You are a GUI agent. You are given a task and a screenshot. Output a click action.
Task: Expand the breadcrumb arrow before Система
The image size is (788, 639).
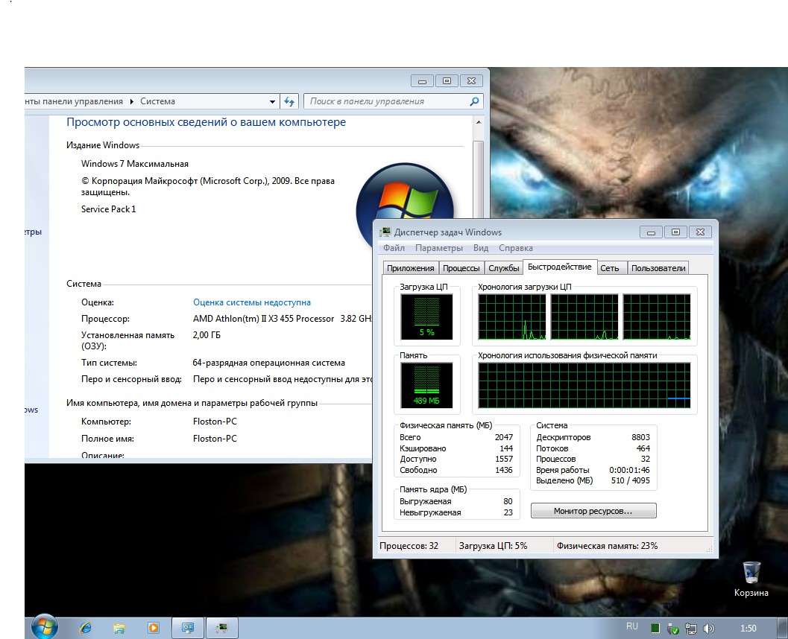click(x=132, y=101)
